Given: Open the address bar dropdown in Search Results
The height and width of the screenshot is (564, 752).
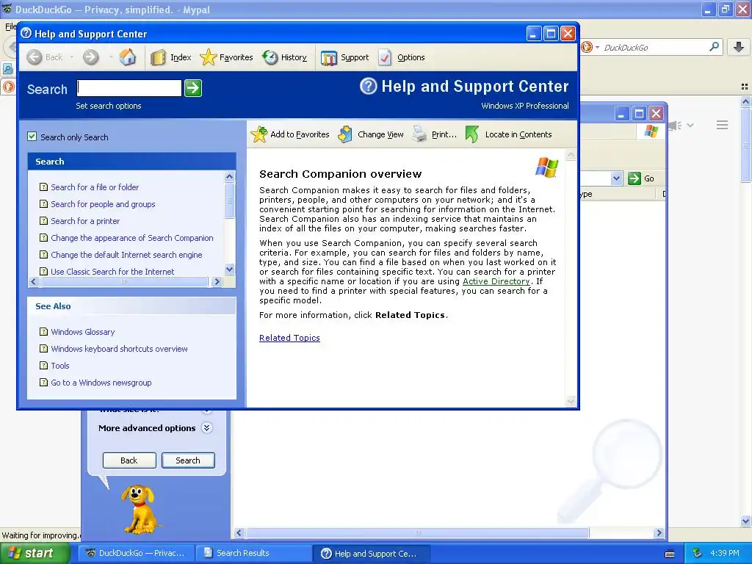Looking at the screenshot, I should [617, 178].
